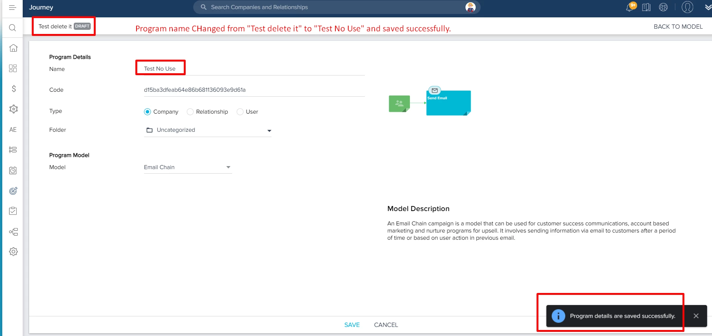Open notifications bell with 9+ badge

pyautogui.click(x=630, y=7)
